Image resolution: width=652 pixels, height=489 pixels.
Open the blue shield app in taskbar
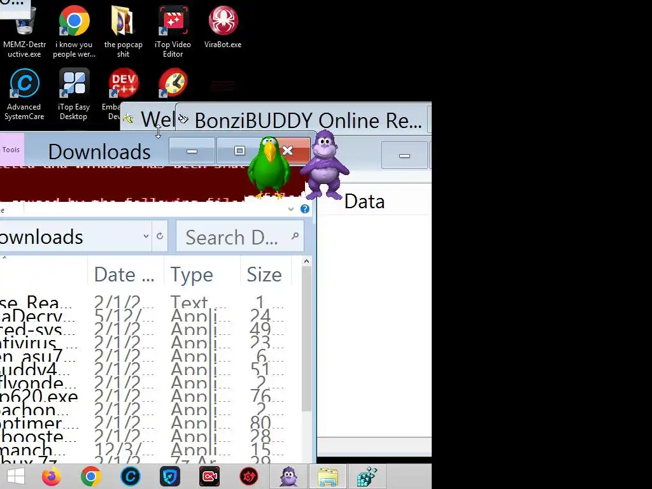169,476
